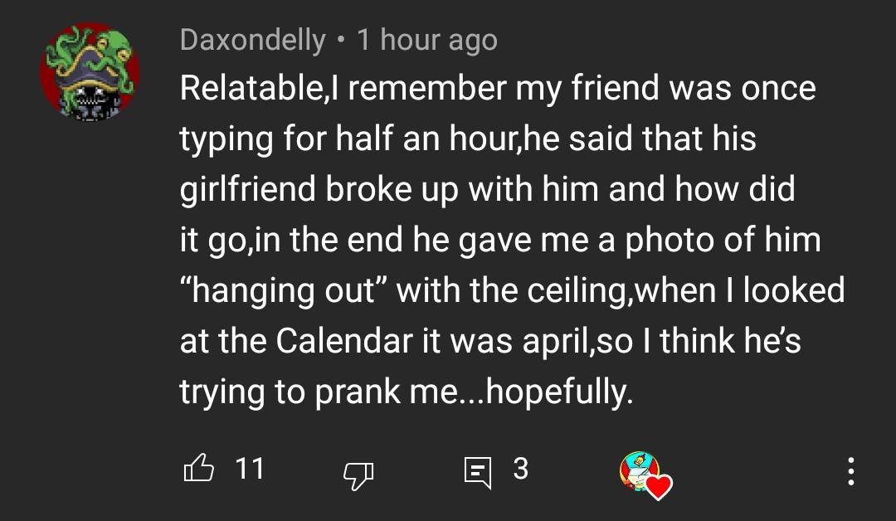Like the comment with the thumbs up

pyautogui.click(x=200, y=470)
